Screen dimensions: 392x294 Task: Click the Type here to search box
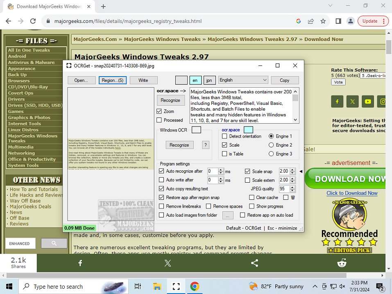click(74, 287)
